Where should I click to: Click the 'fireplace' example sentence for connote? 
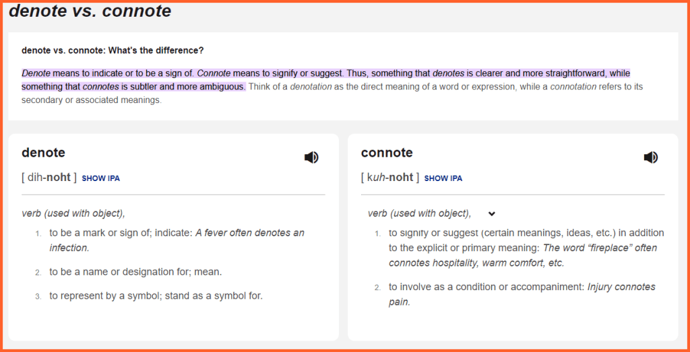tap(600, 248)
